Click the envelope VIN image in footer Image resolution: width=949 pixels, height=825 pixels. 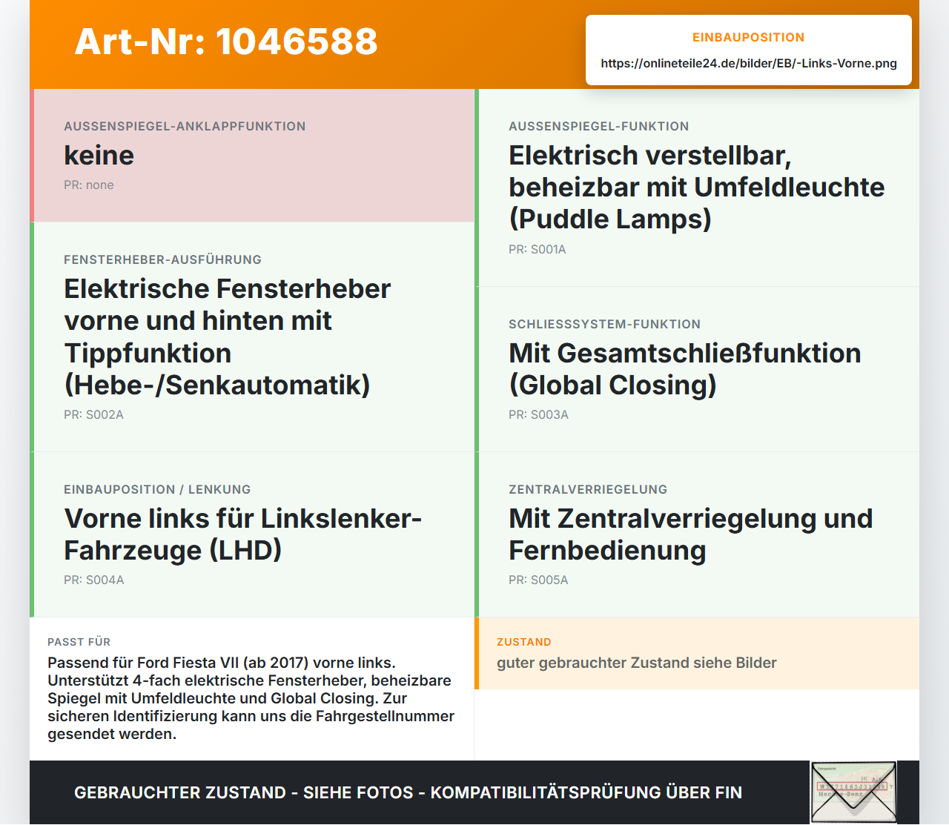(x=853, y=792)
